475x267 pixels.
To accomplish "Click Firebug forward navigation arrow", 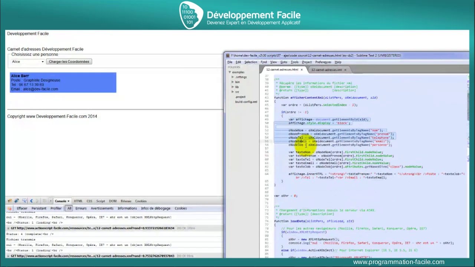I will pos(37,201).
